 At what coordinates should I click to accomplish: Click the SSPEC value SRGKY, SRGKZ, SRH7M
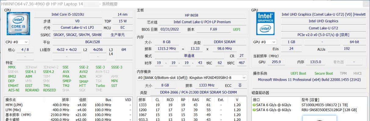click(77, 35)
